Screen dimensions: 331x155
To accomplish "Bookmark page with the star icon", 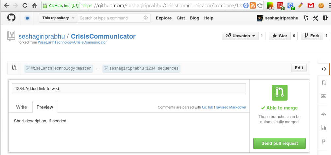I will click(260, 5).
